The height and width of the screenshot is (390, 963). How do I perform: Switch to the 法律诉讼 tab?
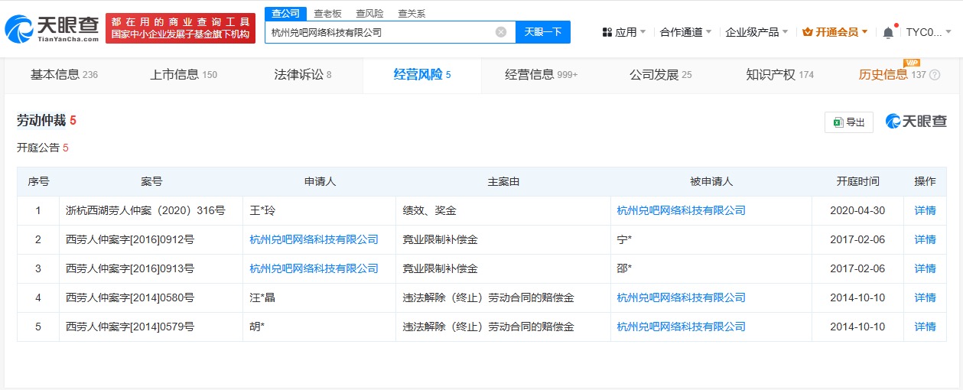(x=303, y=75)
